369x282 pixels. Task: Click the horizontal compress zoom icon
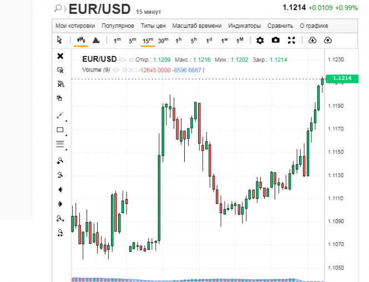click(x=60, y=233)
